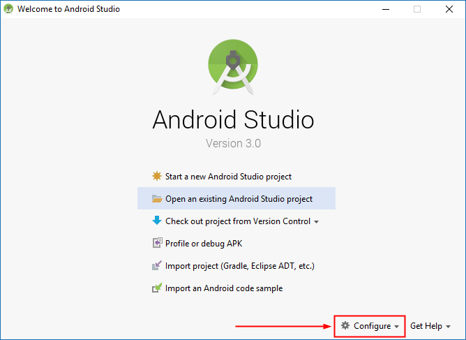Click the Android Studio heading text
The image size is (466, 340).
click(x=233, y=119)
